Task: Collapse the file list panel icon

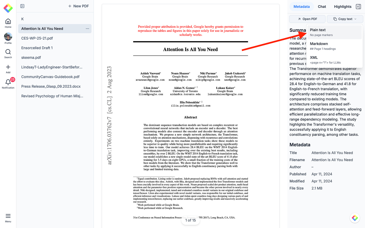Action: tap(22, 6)
